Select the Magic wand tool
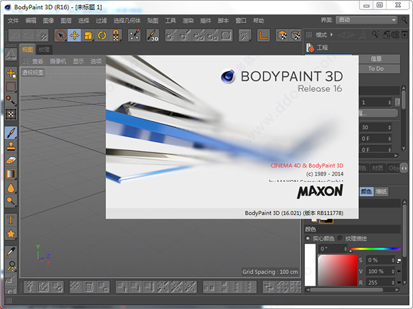The image size is (413, 309). [11, 100]
